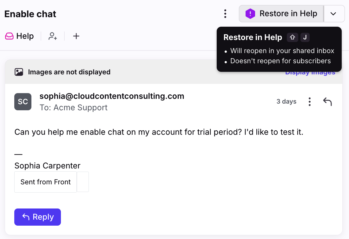Select the Help inbox tag
349x239 pixels.
(19, 36)
